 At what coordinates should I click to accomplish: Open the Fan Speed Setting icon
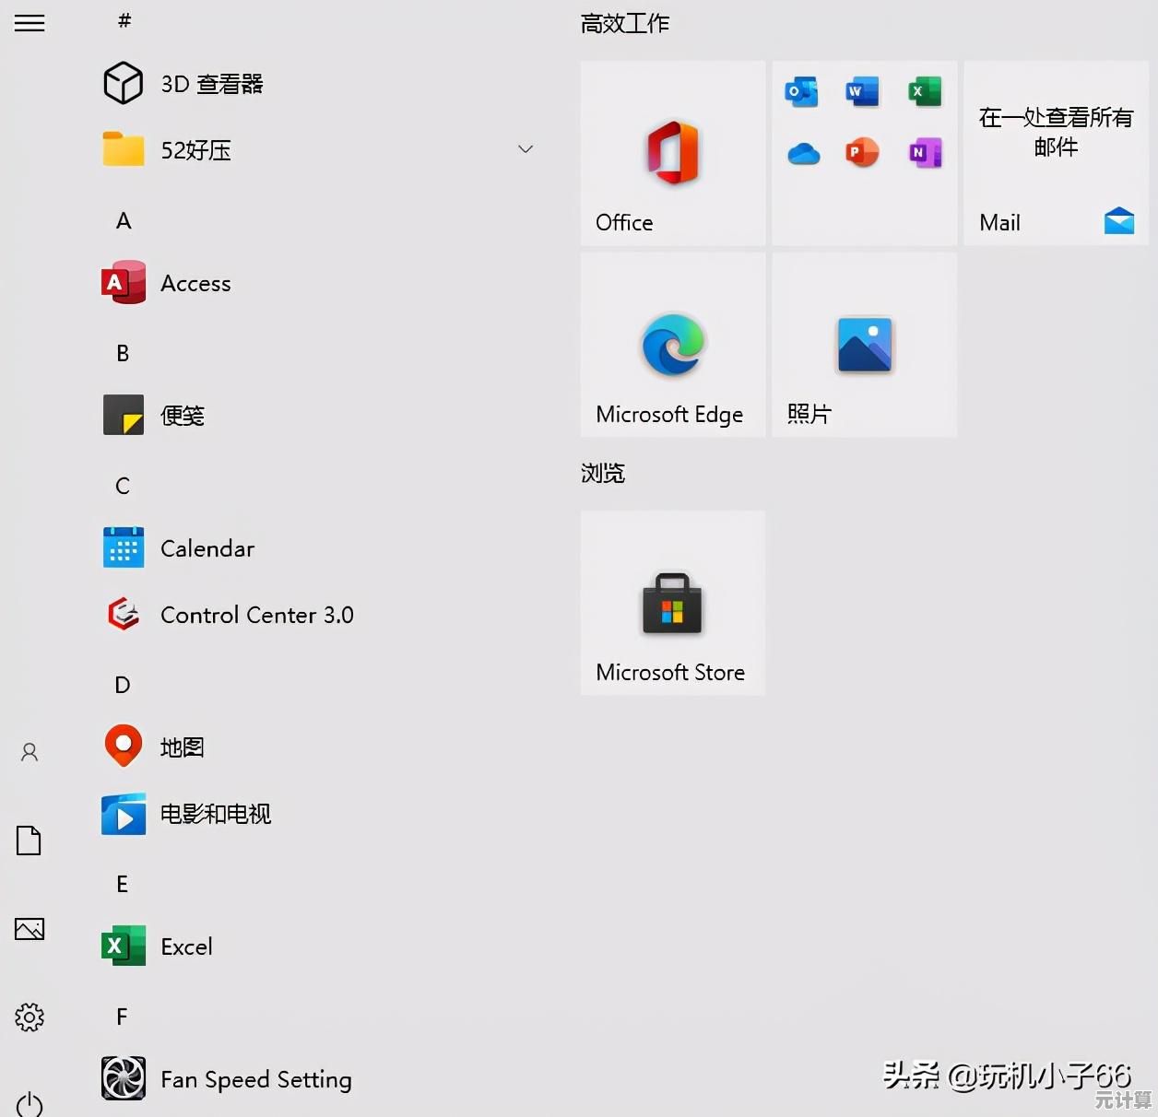coord(124,1078)
